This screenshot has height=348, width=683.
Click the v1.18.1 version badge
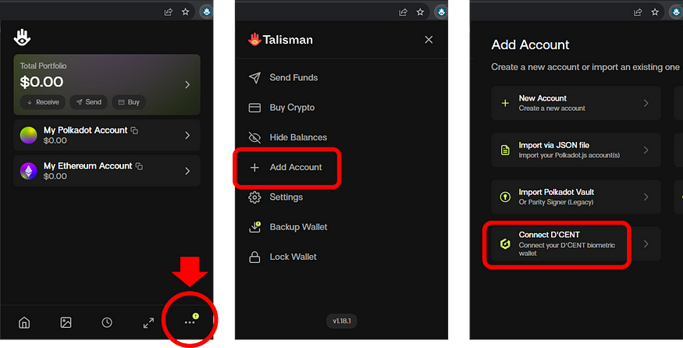[x=342, y=321]
